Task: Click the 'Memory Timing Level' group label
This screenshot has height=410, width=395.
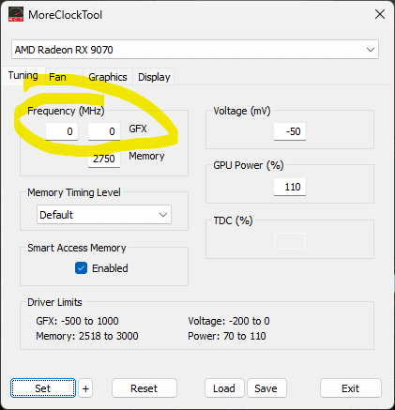Action: tap(74, 192)
